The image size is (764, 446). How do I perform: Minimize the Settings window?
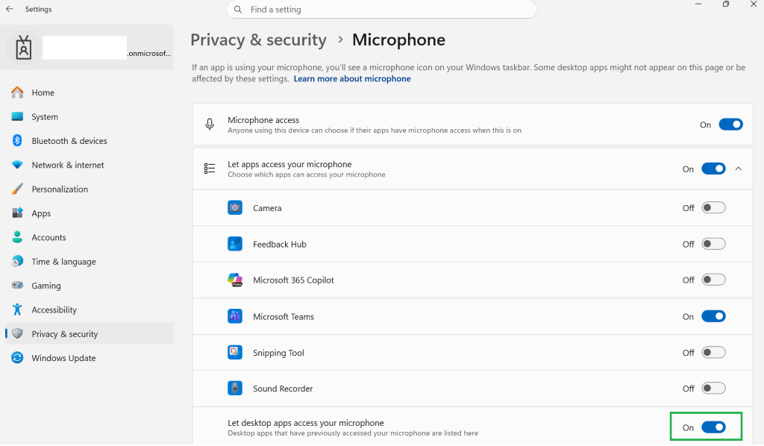[698, 4]
